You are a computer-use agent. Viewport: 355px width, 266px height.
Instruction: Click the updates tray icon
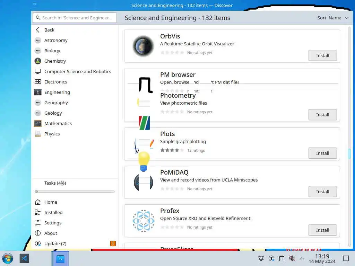tap(271, 258)
